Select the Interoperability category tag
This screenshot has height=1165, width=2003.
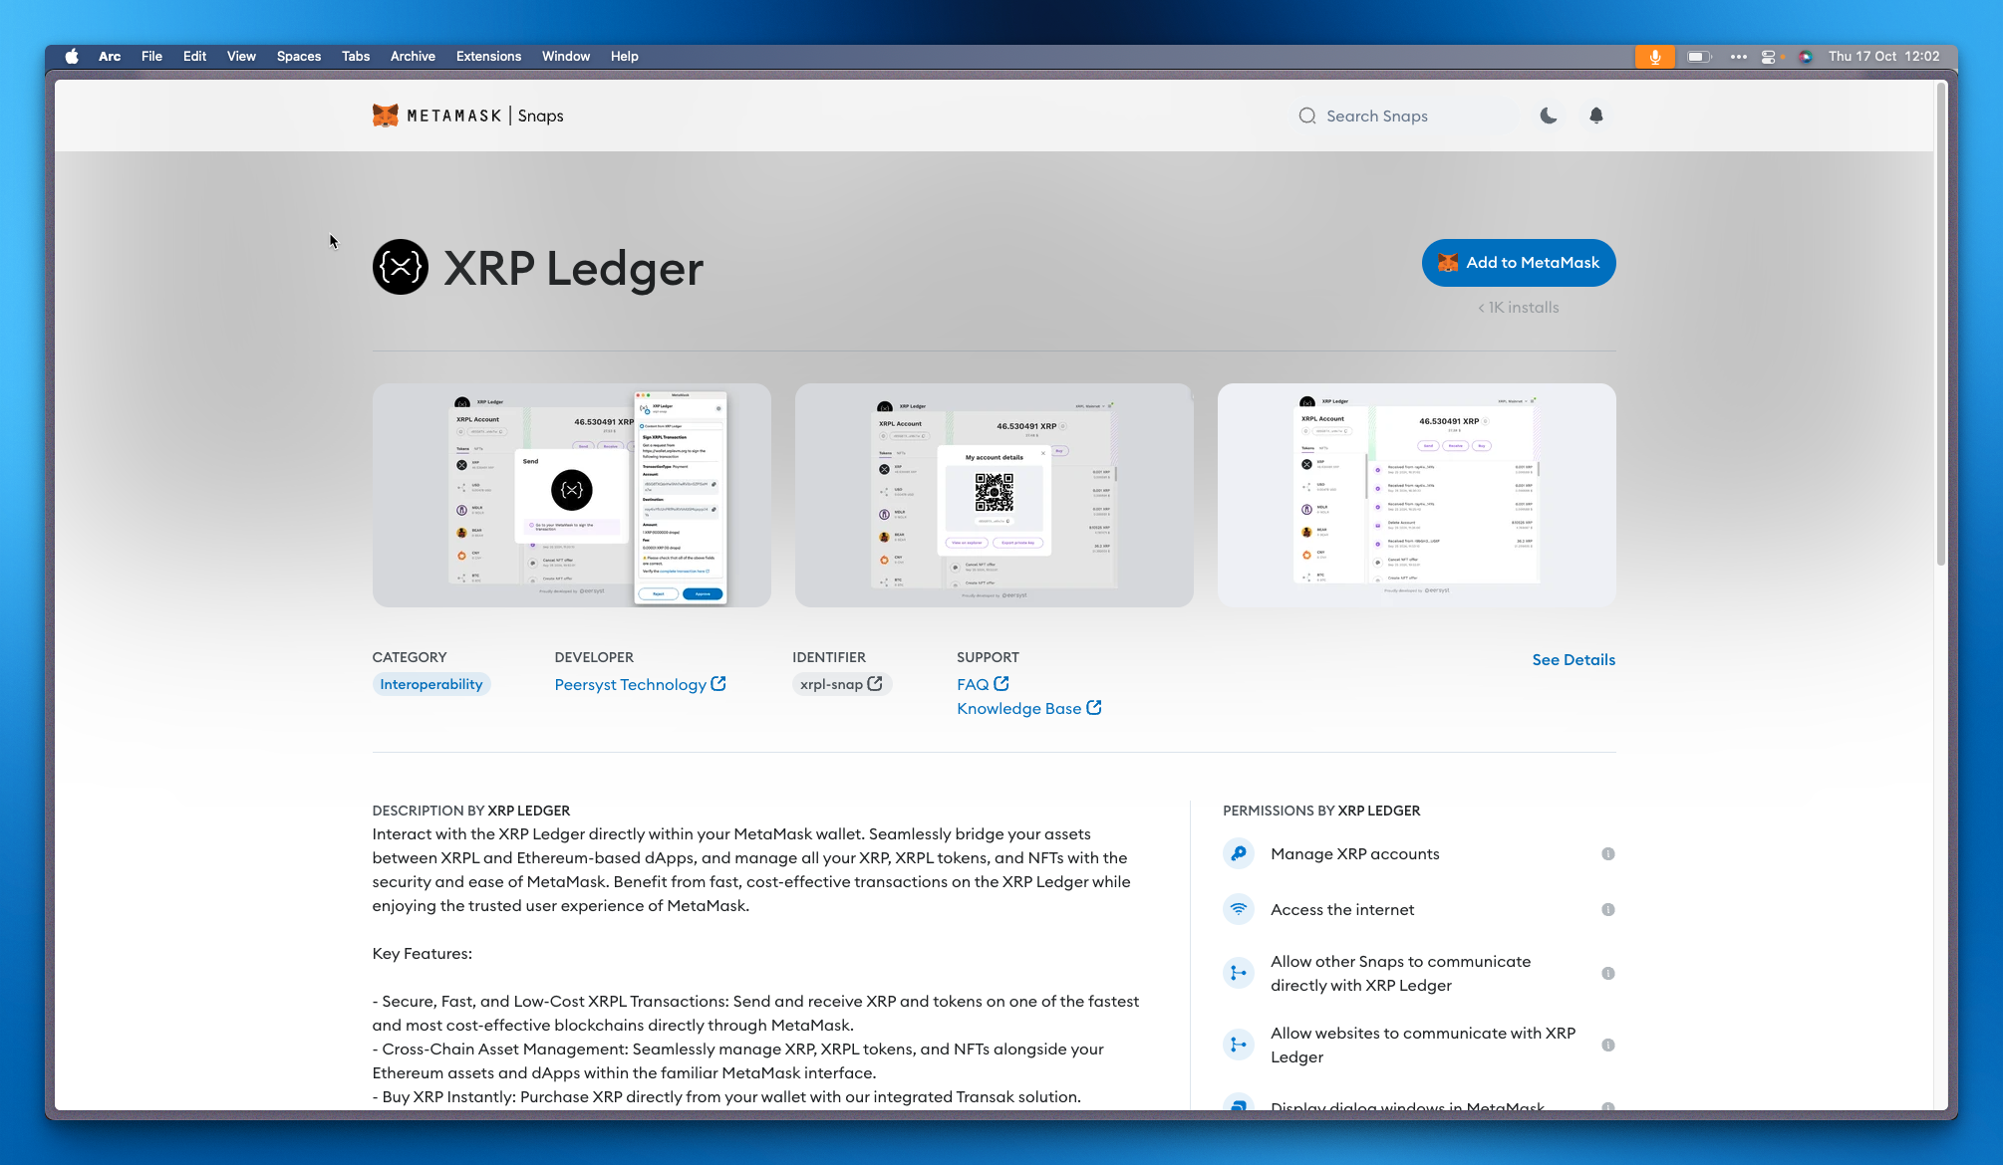tap(431, 684)
